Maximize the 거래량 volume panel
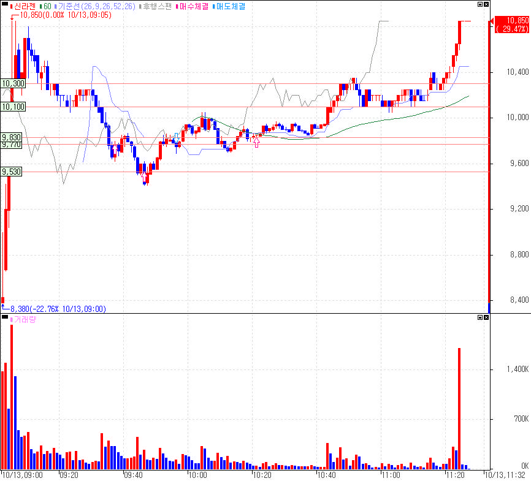 click(x=480, y=317)
